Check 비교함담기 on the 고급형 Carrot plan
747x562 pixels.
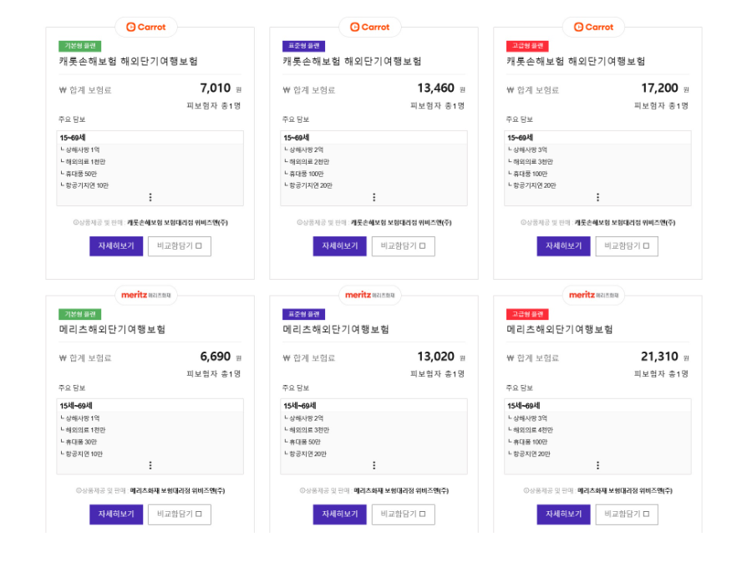[x=626, y=246]
